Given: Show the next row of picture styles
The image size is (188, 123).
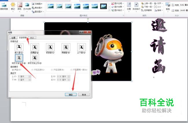Looking at the screenshot, I should 109,7.
